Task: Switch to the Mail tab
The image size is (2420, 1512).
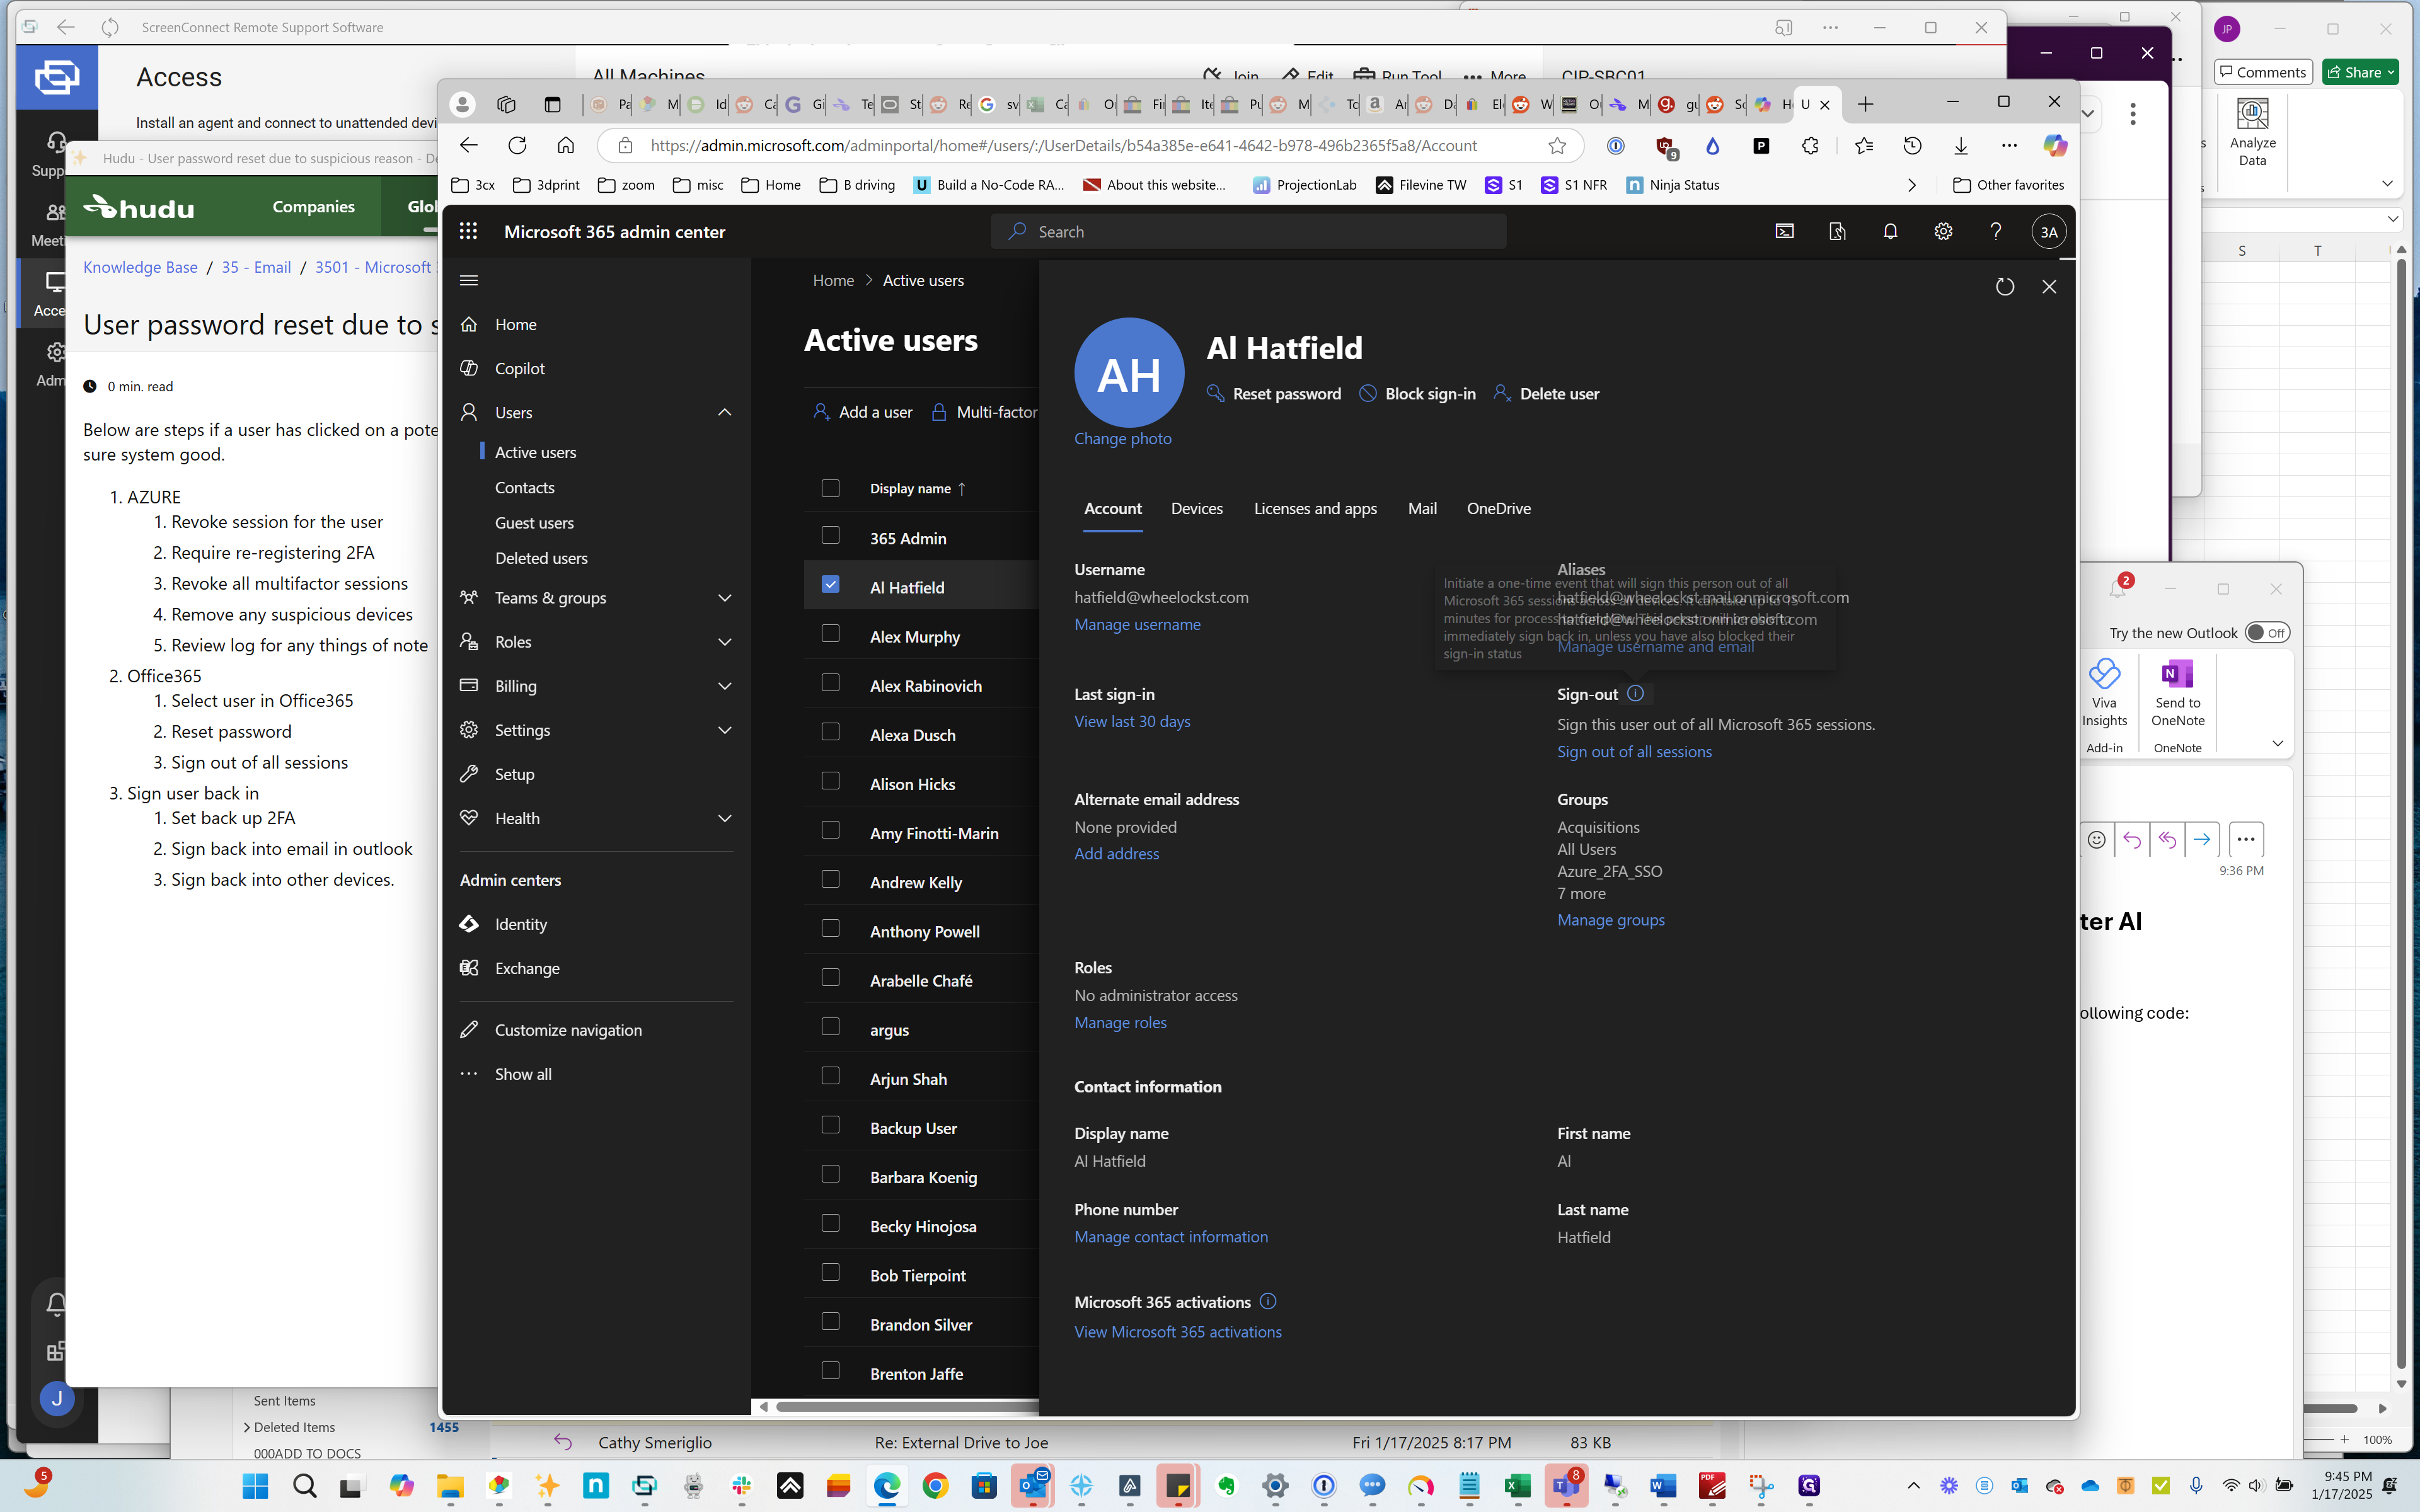Action: (1422, 508)
